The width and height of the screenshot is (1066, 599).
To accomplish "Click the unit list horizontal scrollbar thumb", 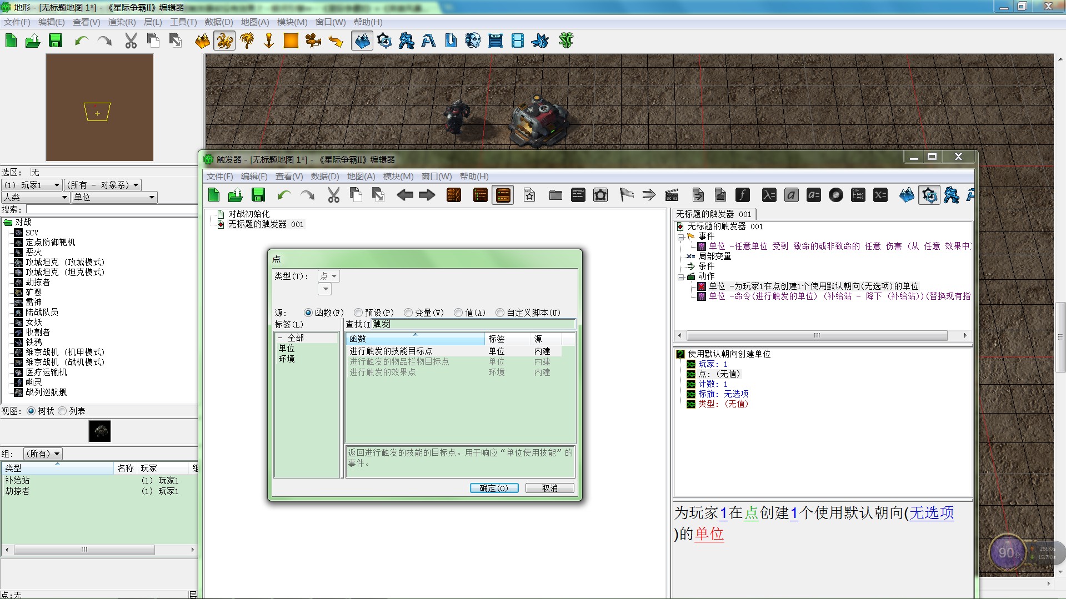I will coord(84,550).
